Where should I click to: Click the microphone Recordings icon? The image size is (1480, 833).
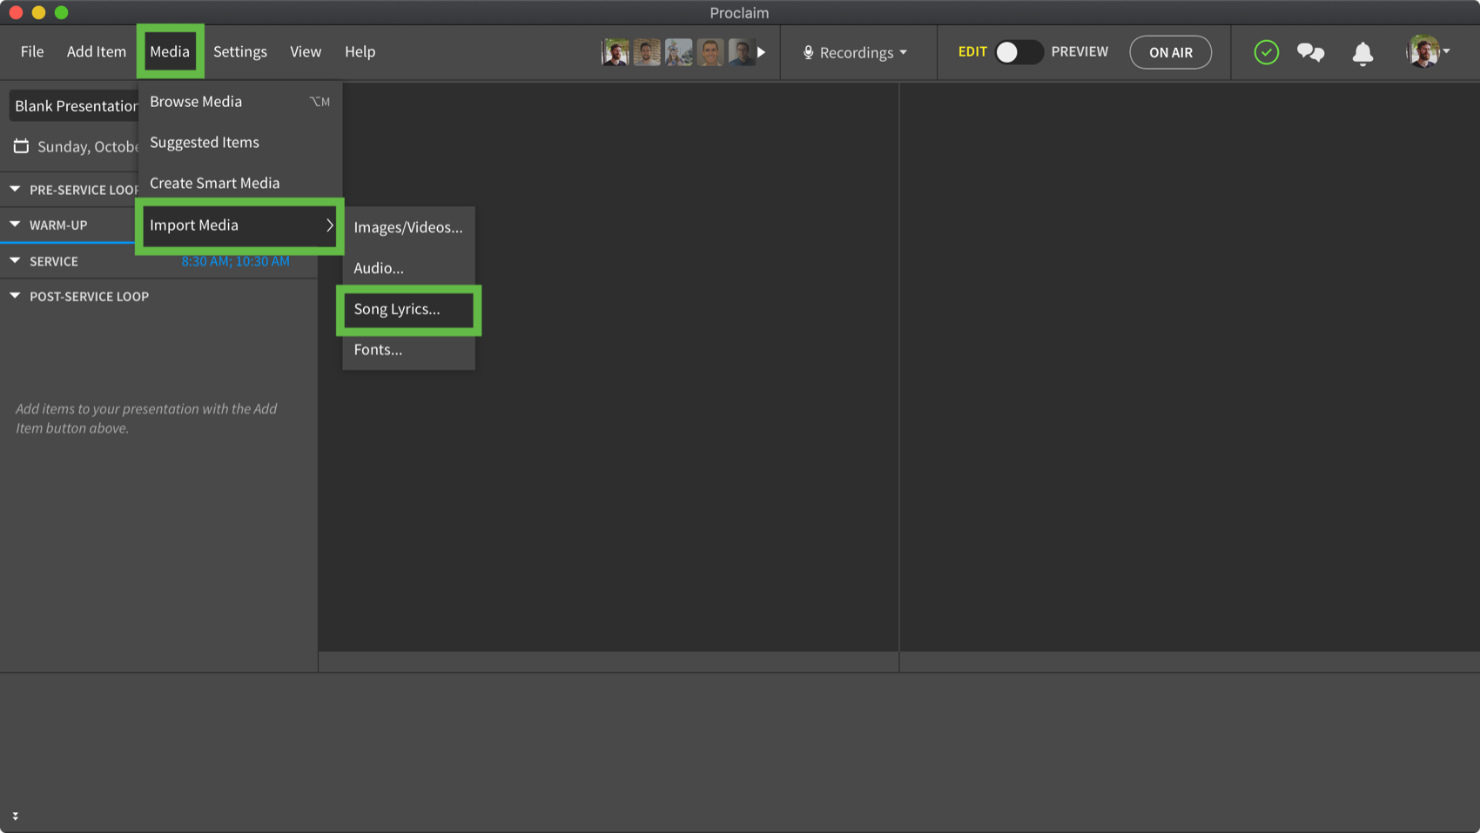coord(808,52)
